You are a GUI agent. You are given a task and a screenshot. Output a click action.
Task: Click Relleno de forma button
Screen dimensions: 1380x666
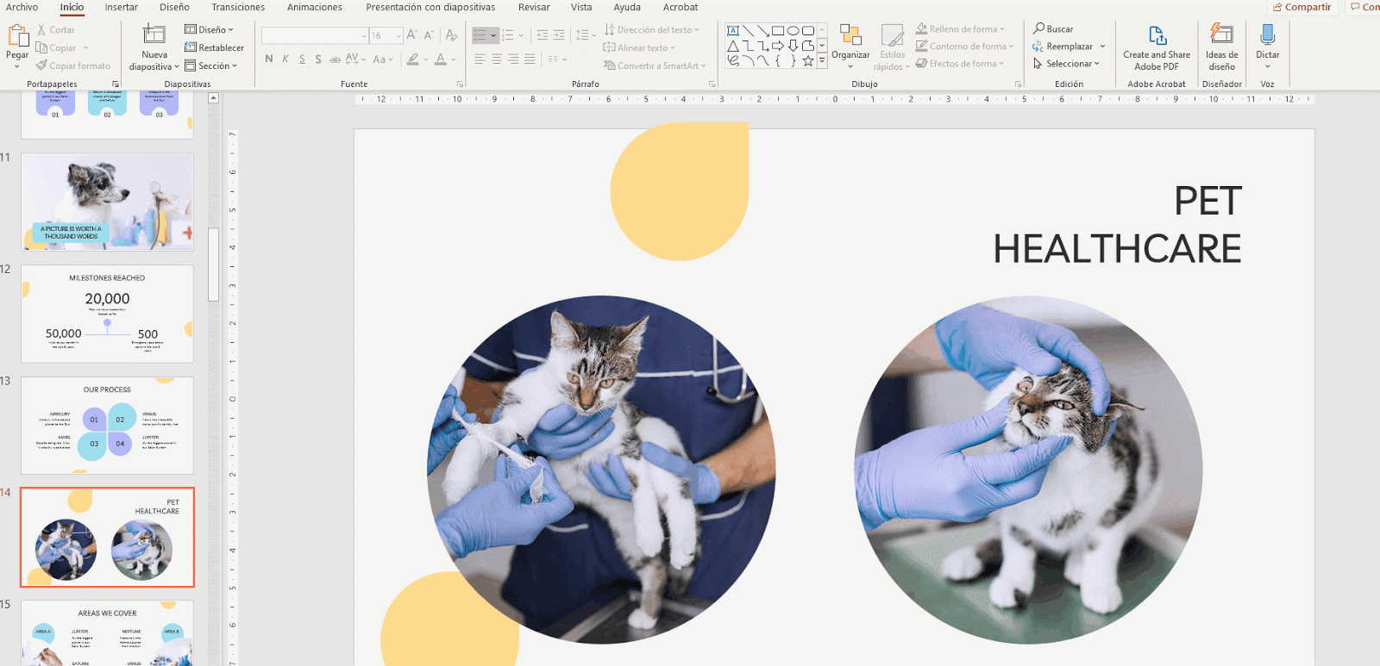click(960, 29)
